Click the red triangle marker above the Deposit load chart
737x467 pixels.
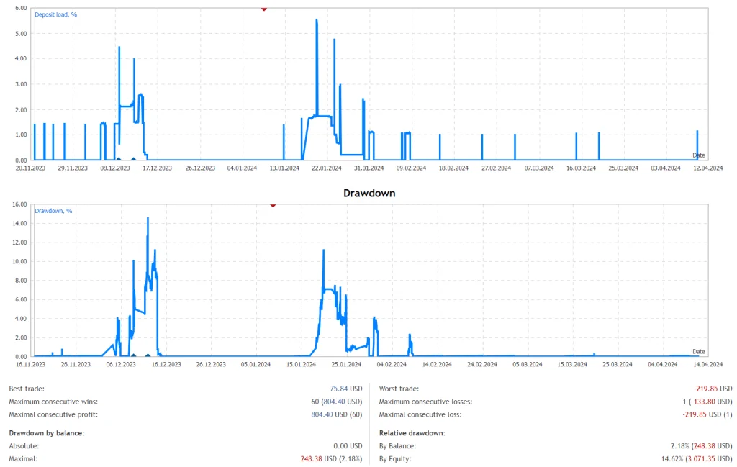pyautogui.click(x=264, y=9)
